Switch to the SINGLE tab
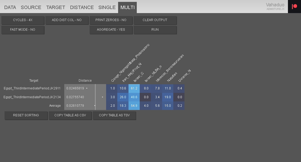This screenshot has width=301, height=162. pyautogui.click(x=107, y=7)
